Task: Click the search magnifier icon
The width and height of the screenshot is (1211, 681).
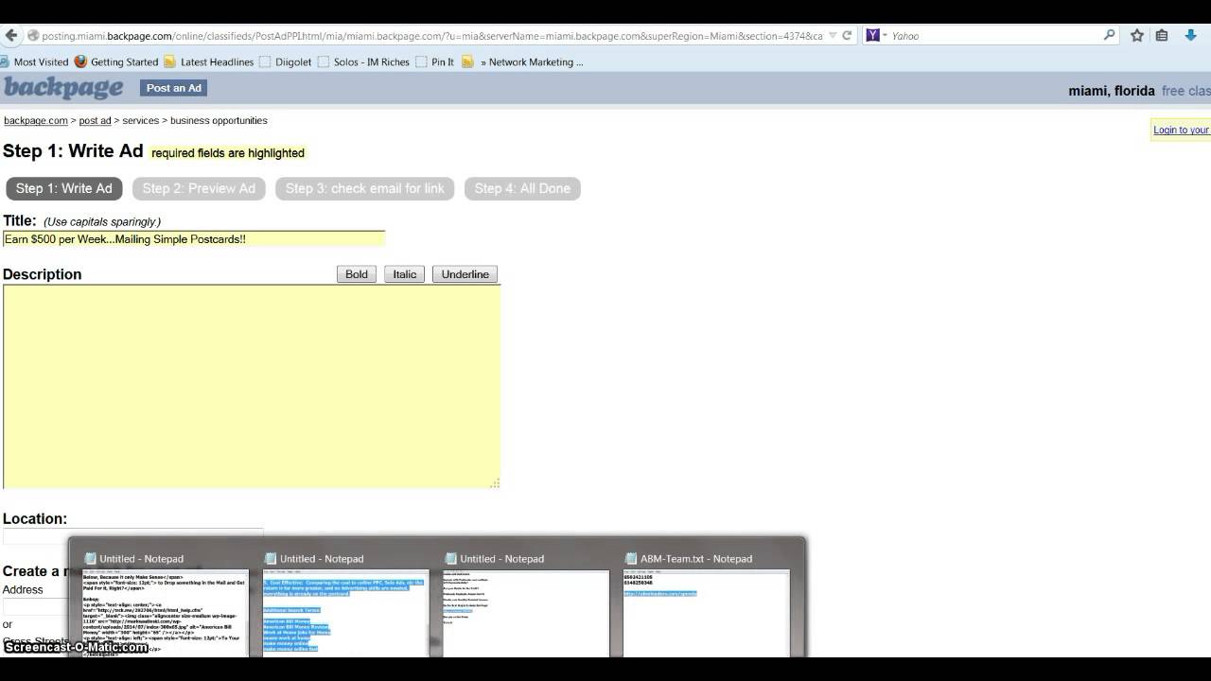Action: (1110, 35)
